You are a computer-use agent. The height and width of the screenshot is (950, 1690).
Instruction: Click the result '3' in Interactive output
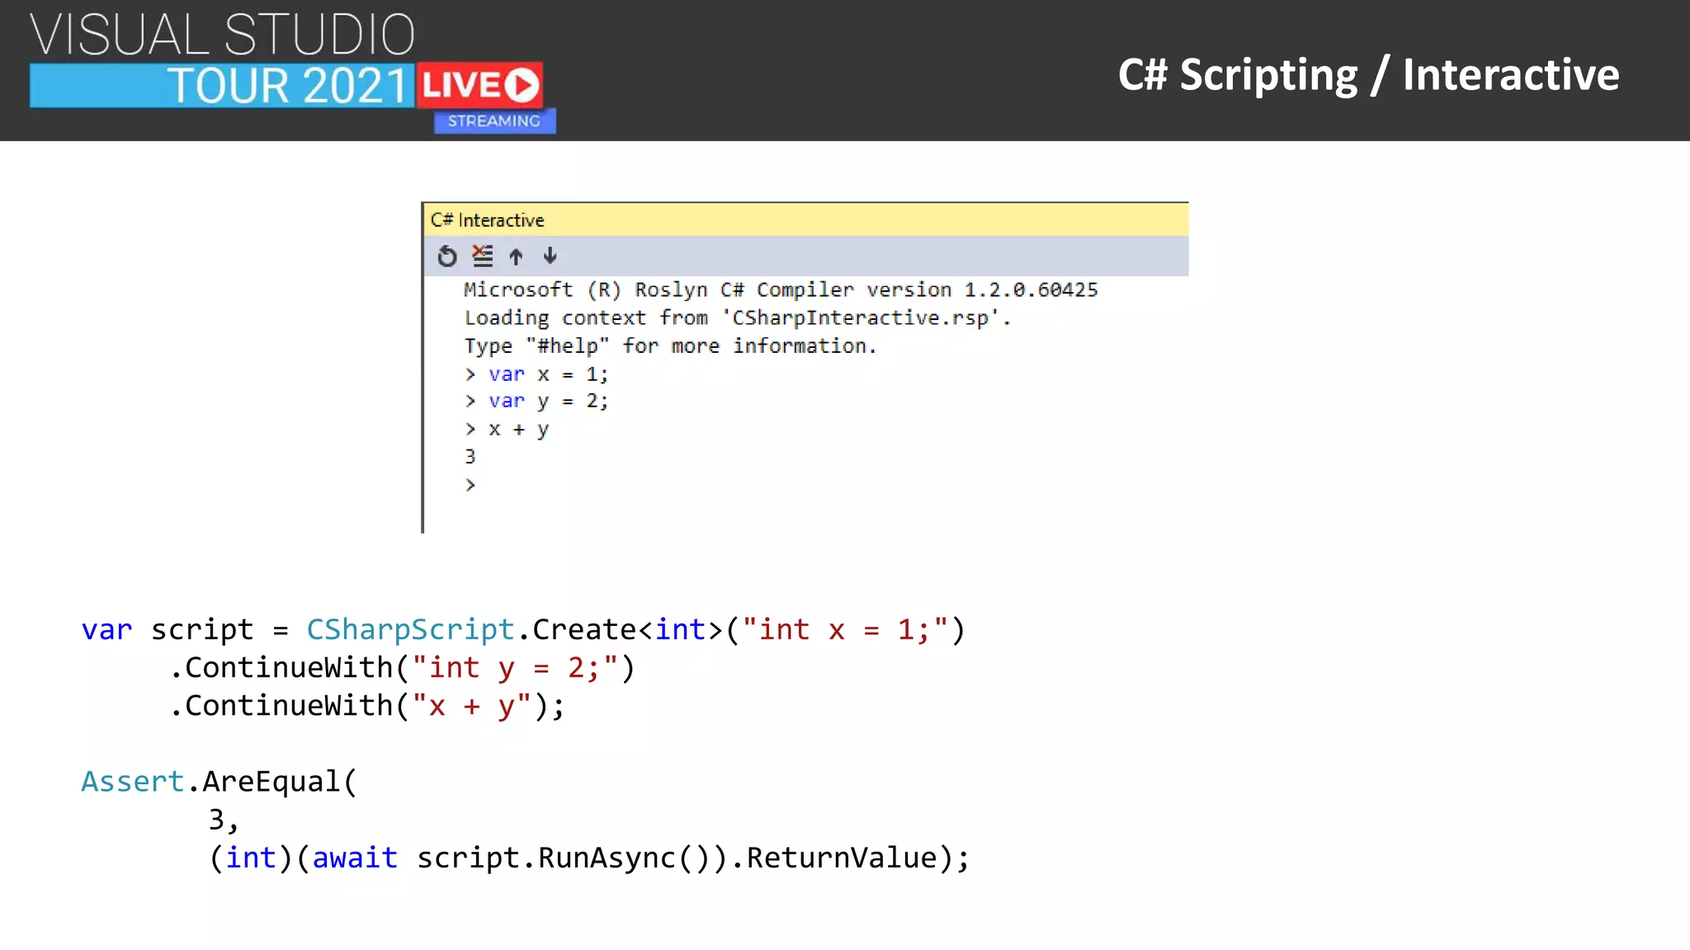click(470, 457)
